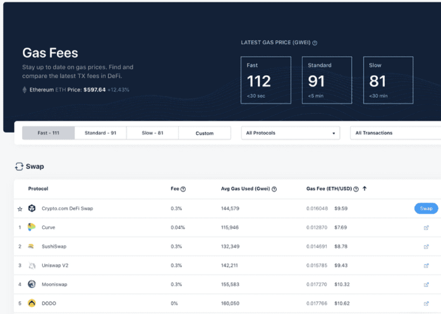
Task: Click the Curve protocol name
Action: pyautogui.click(x=49, y=227)
